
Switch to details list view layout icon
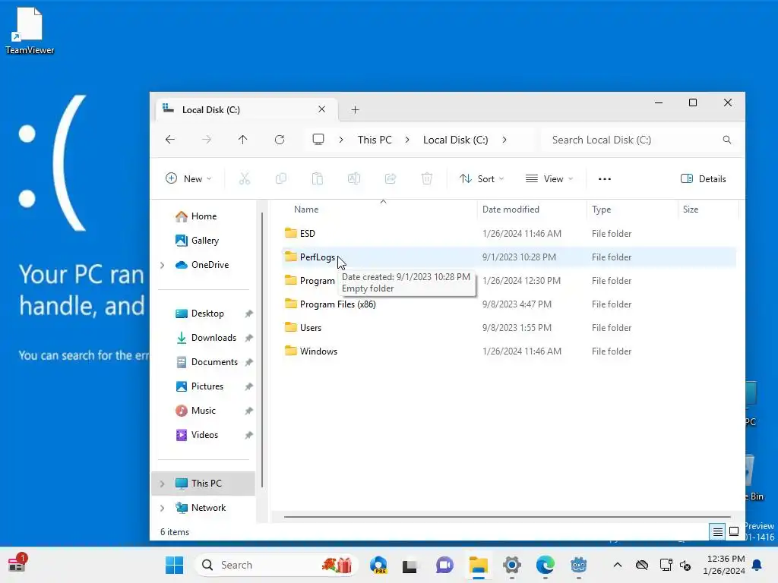tap(717, 532)
